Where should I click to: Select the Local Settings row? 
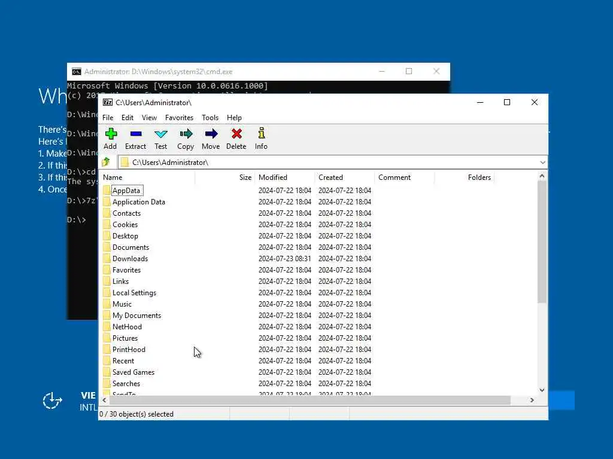point(318,293)
